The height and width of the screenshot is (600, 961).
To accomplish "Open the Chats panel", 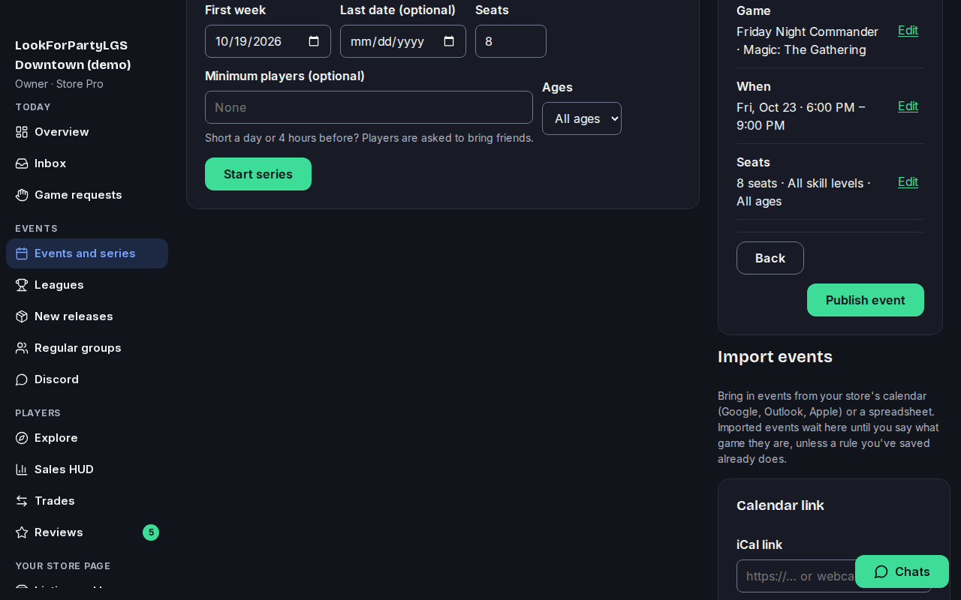I will coord(902,571).
